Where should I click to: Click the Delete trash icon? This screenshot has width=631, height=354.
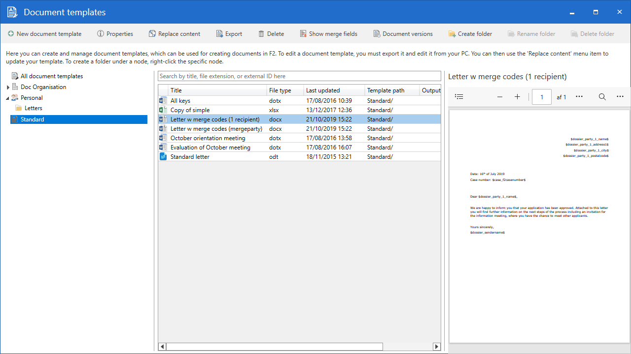261,34
